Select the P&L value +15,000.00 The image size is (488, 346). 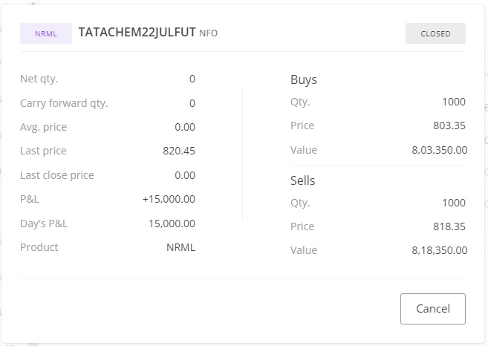(x=169, y=199)
